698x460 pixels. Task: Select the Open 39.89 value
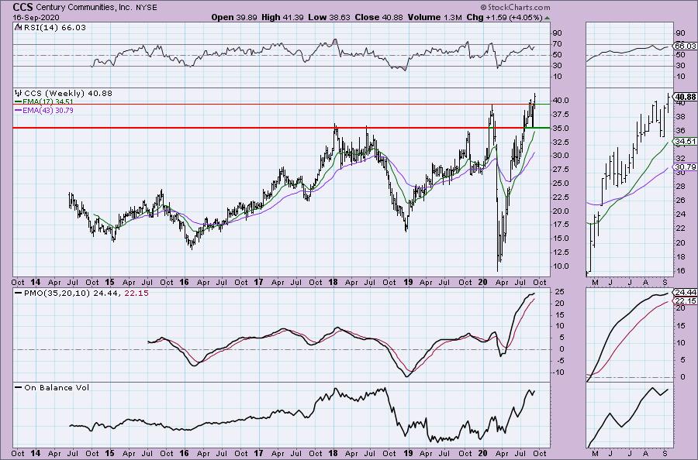click(x=234, y=17)
